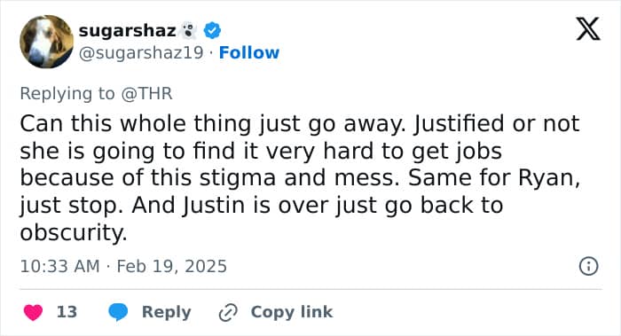Select the Copy link text
This screenshot has width=621, height=336.
pyautogui.click(x=292, y=312)
